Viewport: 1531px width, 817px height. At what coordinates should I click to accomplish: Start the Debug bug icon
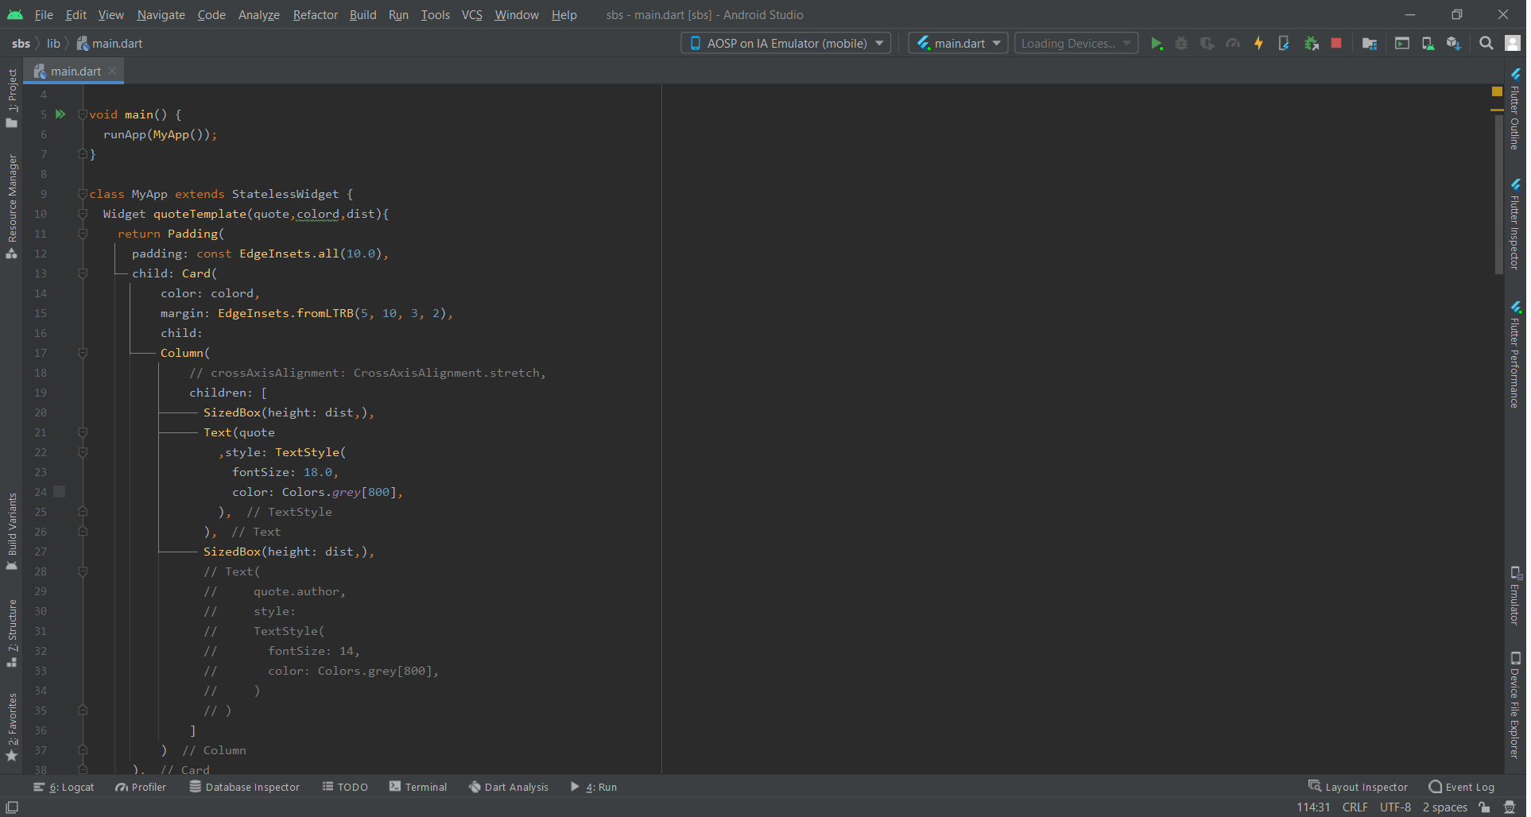(x=1181, y=44)
